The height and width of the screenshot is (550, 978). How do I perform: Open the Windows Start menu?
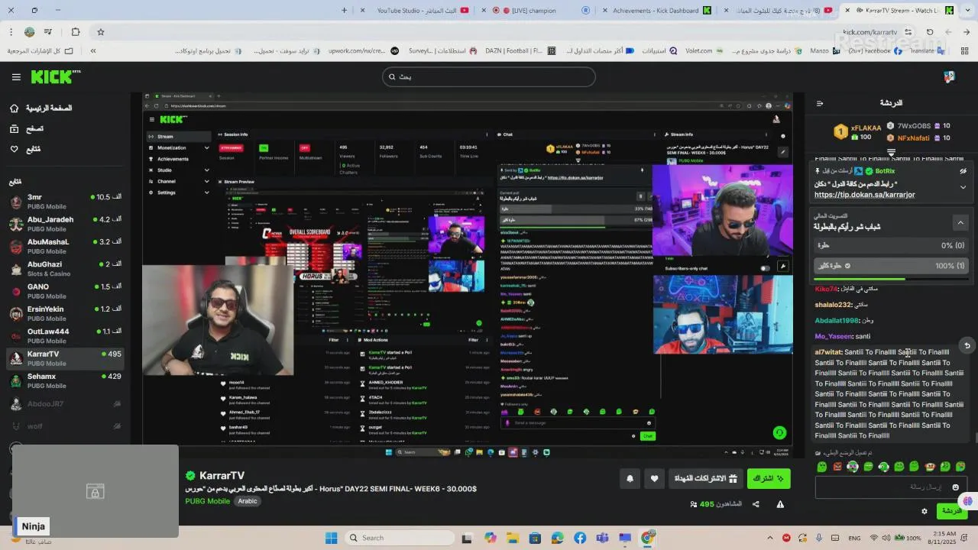coord(332,538)
